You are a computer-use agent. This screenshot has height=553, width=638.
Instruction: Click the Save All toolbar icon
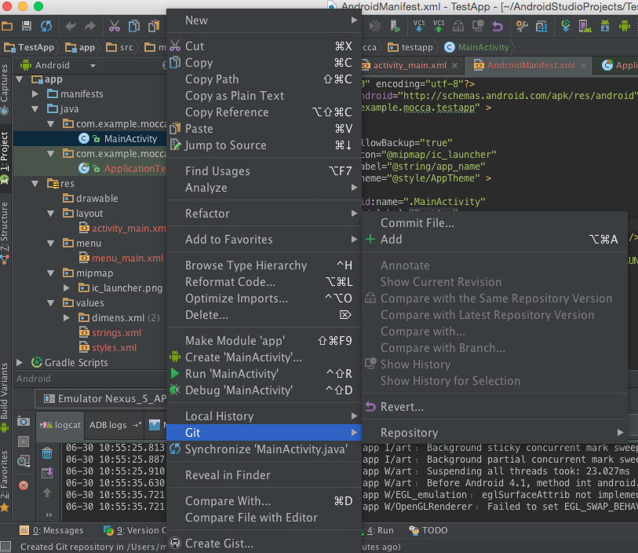[27, 27]
